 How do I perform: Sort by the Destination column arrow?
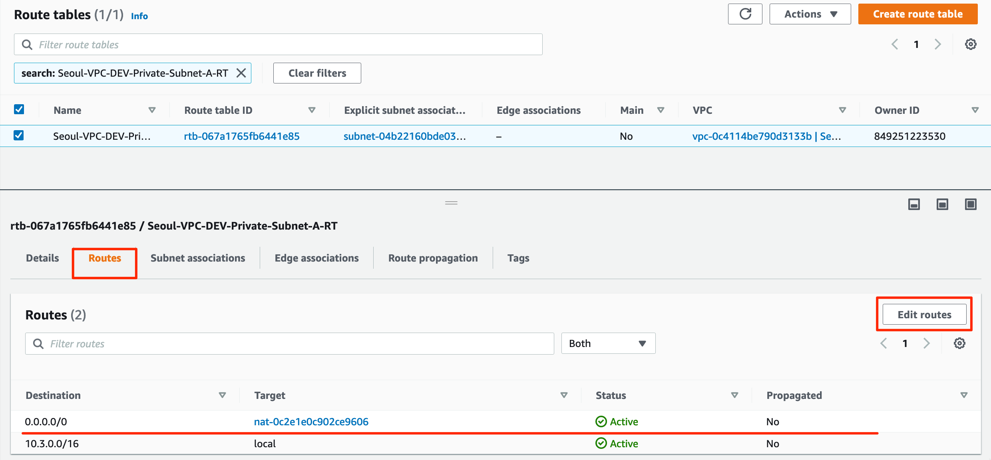pyautogui.click(x=222, y=395)
